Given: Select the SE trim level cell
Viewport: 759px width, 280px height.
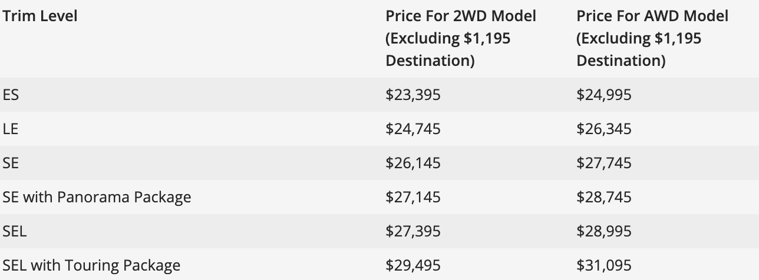Looking at the screenshot, I should (x=11, y=163).
